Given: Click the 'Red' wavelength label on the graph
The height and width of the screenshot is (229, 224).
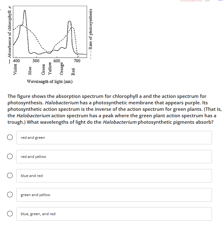Looking at the screenshot, I should [73, 71].
